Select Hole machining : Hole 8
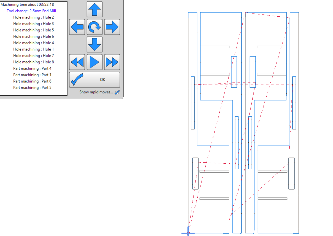The width and height of the screenshot is (333, 236). click(33, 62)
